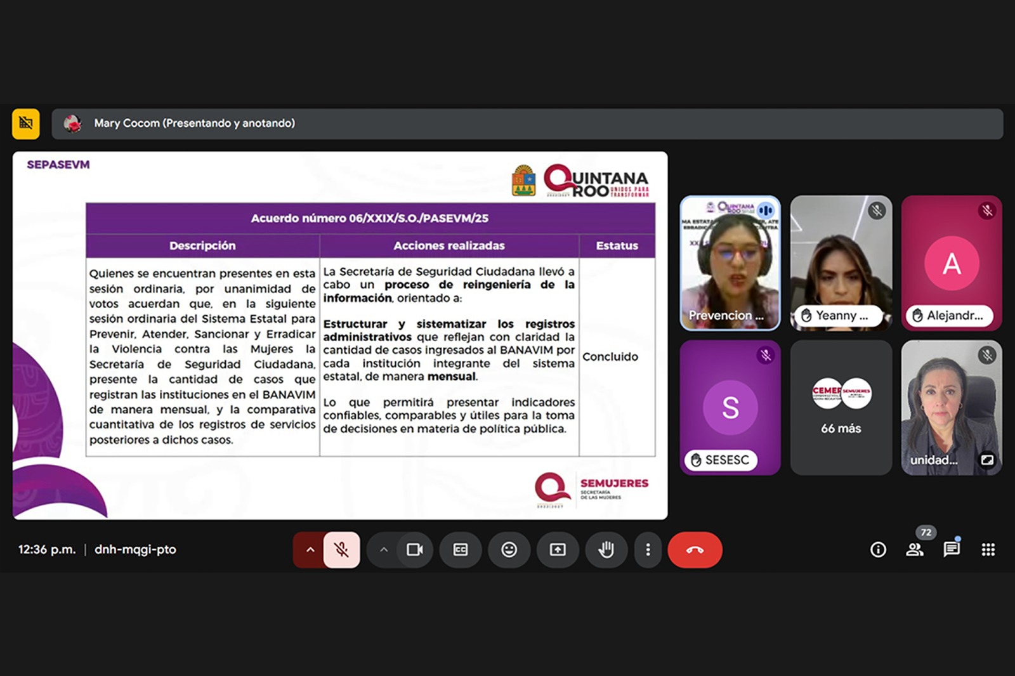Click the picture-in-picture icon on unidad tile
The image size is (1015, 676).
[987, 460]
